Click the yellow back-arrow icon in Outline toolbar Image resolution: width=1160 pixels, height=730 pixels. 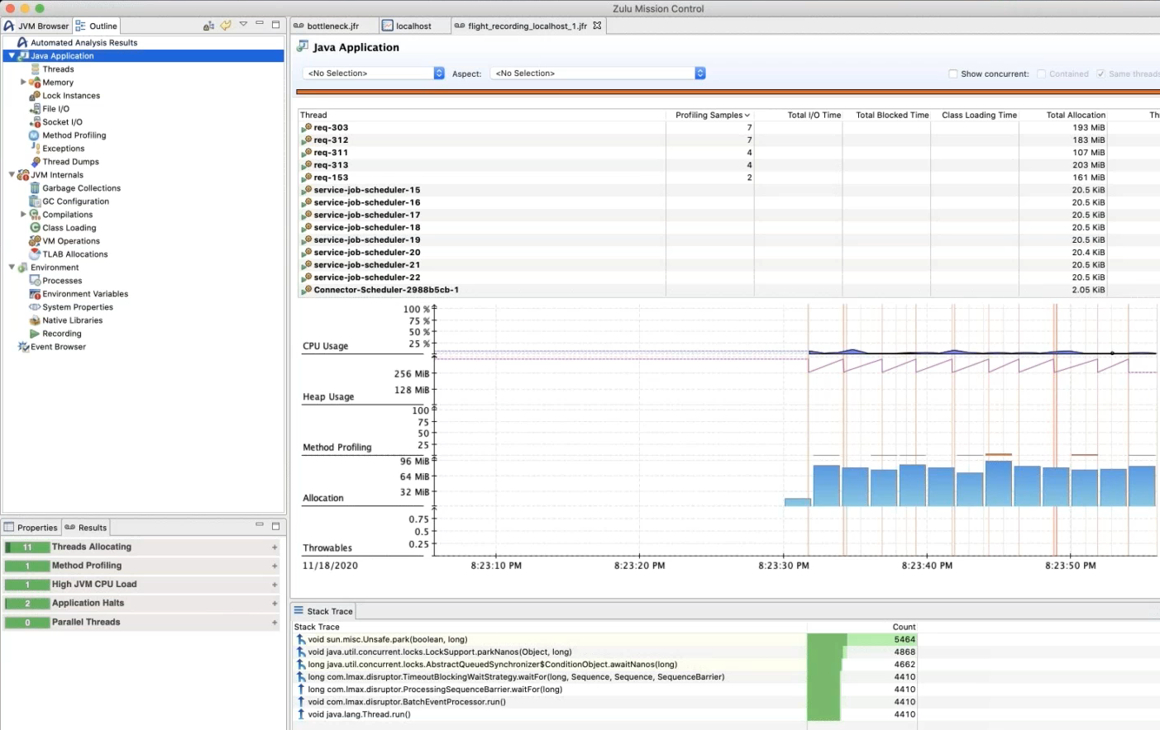coord(226,26)
